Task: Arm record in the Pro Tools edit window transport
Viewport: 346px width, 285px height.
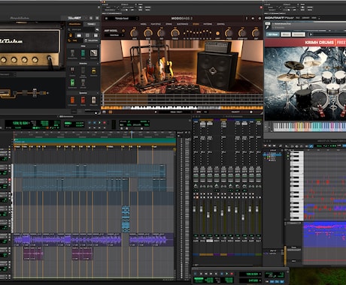Action: (105, 123)
